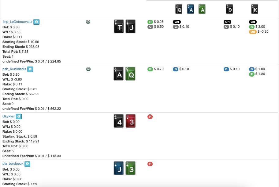Open the pia_bordoeux player link
Image resolution: width=279 pixels, height=187 pixels.
click(x=13, y=164)
